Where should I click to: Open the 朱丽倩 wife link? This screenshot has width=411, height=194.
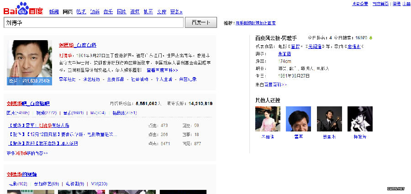[285, 54]
